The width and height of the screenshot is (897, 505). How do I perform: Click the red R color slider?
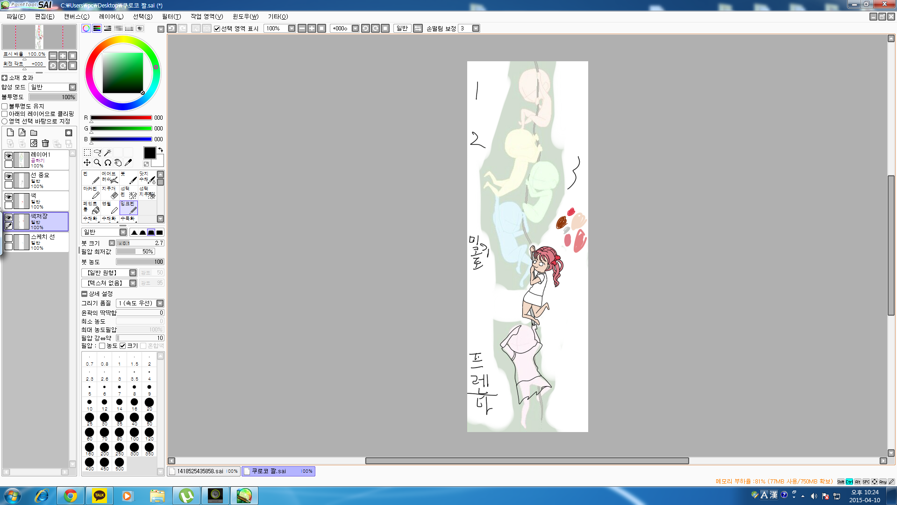point(121,118)
